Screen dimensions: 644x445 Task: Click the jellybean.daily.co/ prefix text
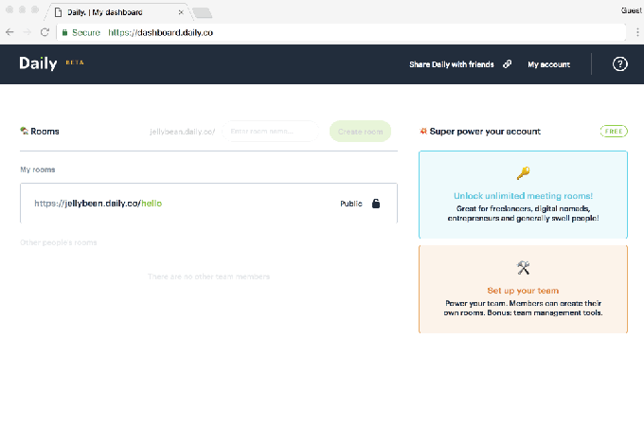coord(183,132)
